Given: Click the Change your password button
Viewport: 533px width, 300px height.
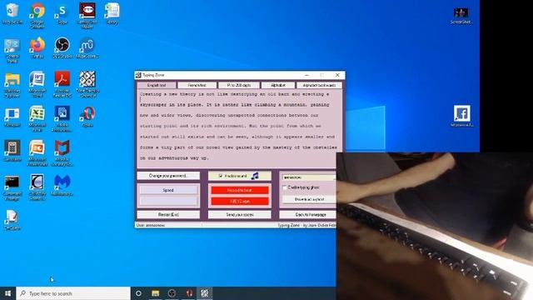Looking at the screenshot, I should click(168, 176).
